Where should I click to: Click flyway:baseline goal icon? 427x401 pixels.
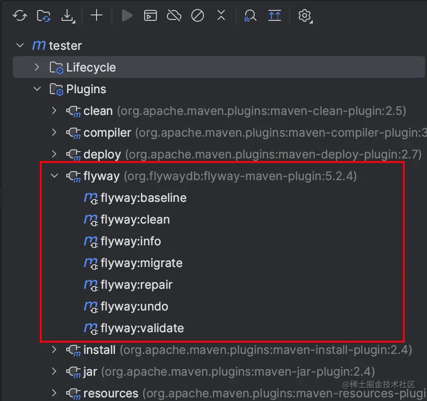(91, 198)
